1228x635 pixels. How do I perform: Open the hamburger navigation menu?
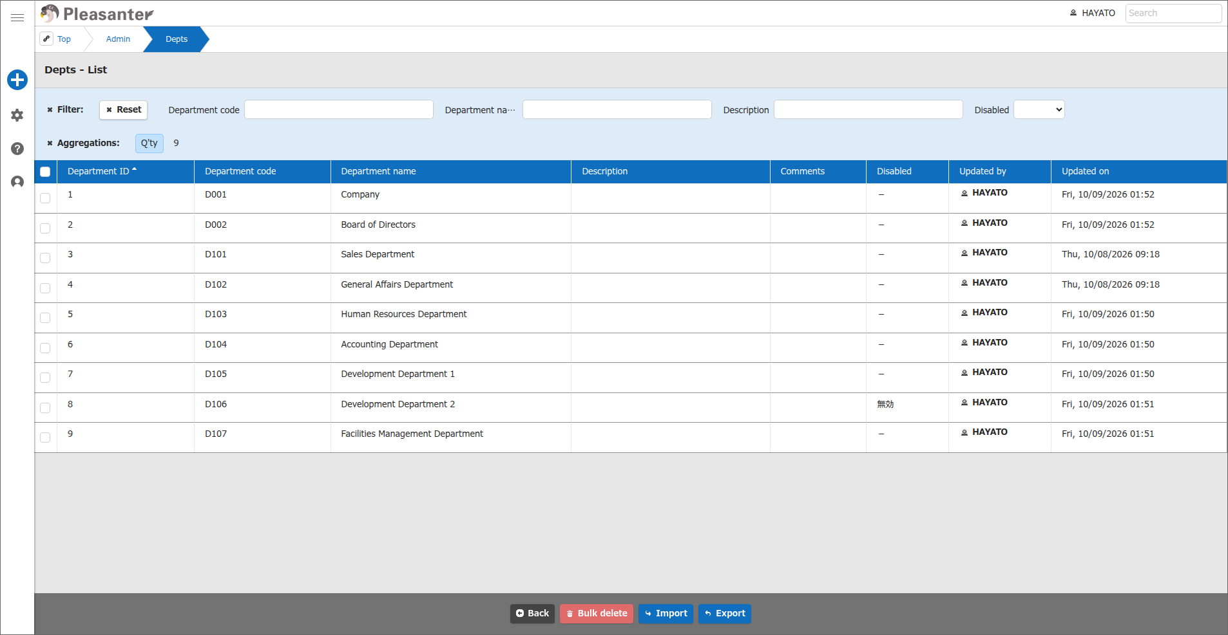tap(17, 17)
